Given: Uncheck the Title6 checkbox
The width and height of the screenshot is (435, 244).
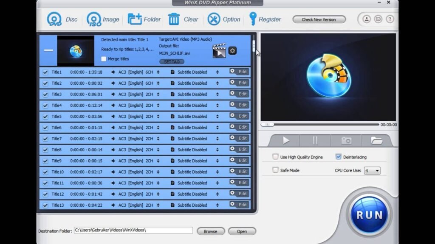Looking at the screenshot, I should 45,128.
